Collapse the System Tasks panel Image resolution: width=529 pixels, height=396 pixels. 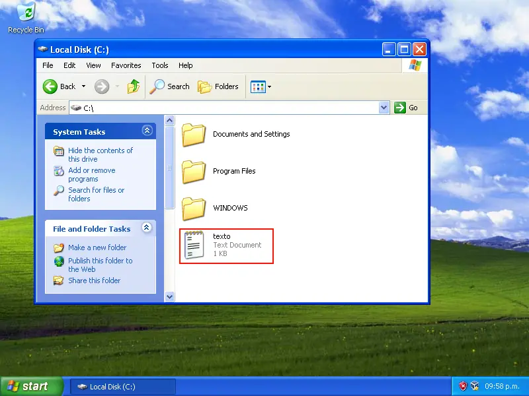147,131
